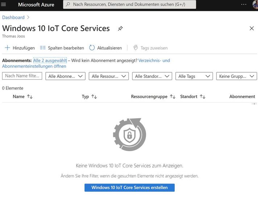Click Hinzufügen toolbar command
The image size is (258, 218).
20,48
